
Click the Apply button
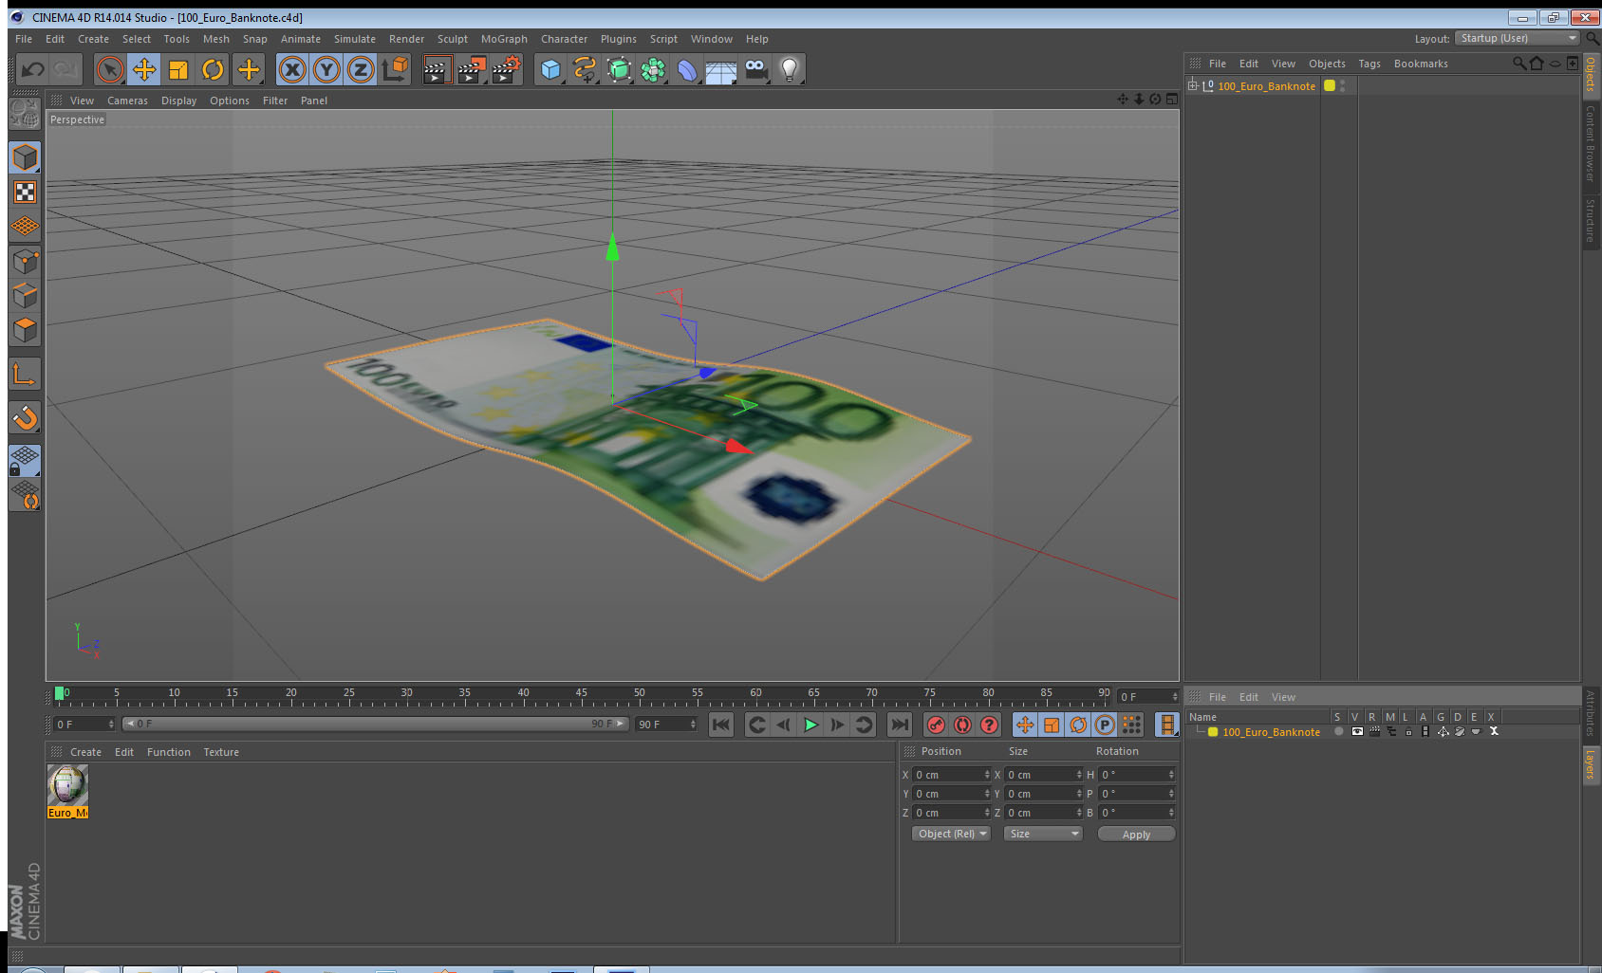(1136, 835)
